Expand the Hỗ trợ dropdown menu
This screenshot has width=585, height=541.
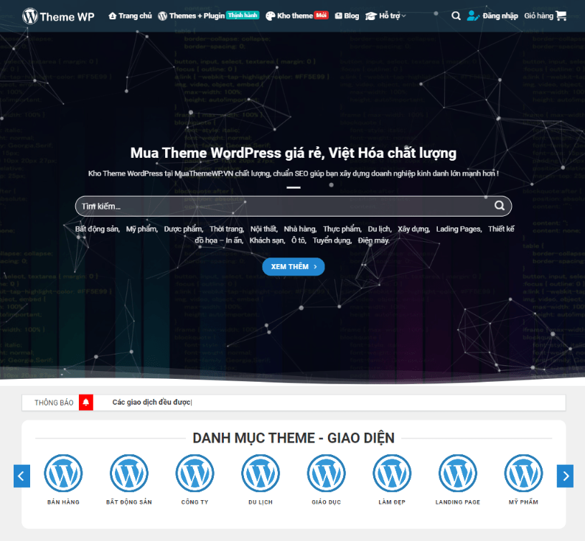tap(385, 16)
